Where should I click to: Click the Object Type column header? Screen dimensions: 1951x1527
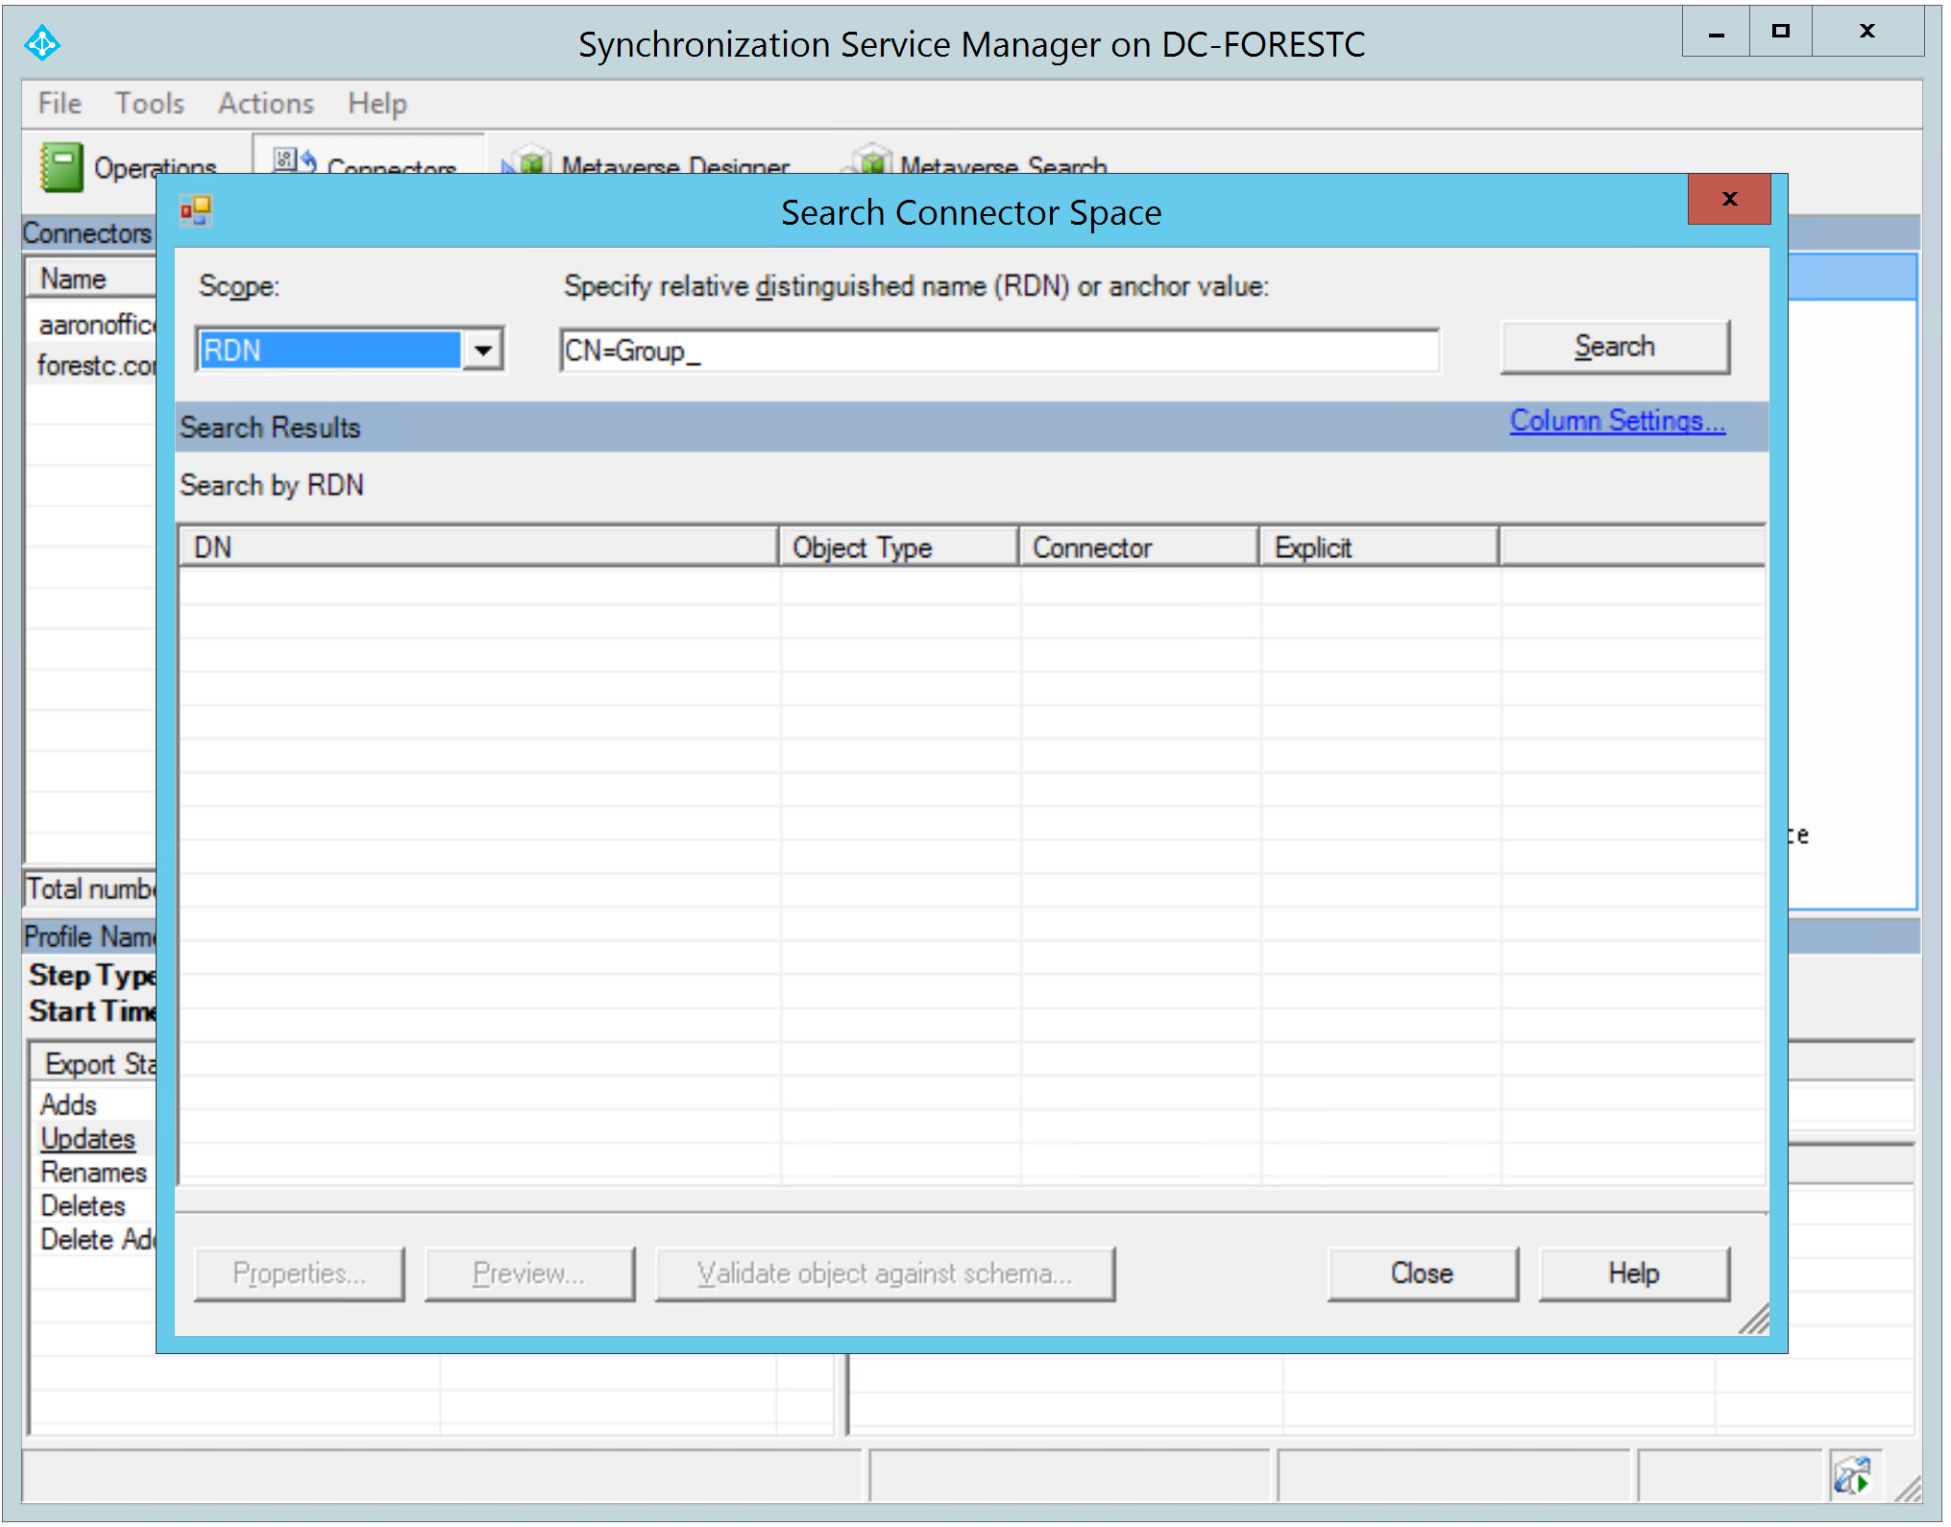tap(898, 547)
